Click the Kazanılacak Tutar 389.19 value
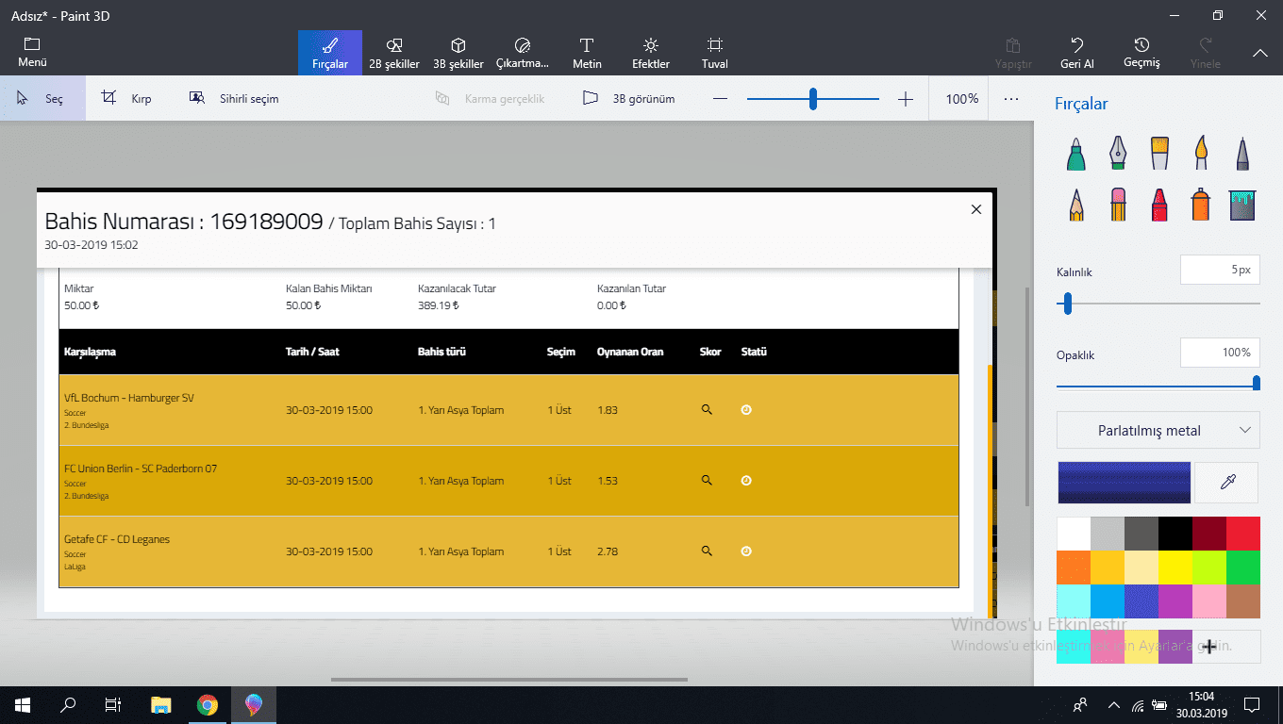1283x724 pixels. point(438,305)
